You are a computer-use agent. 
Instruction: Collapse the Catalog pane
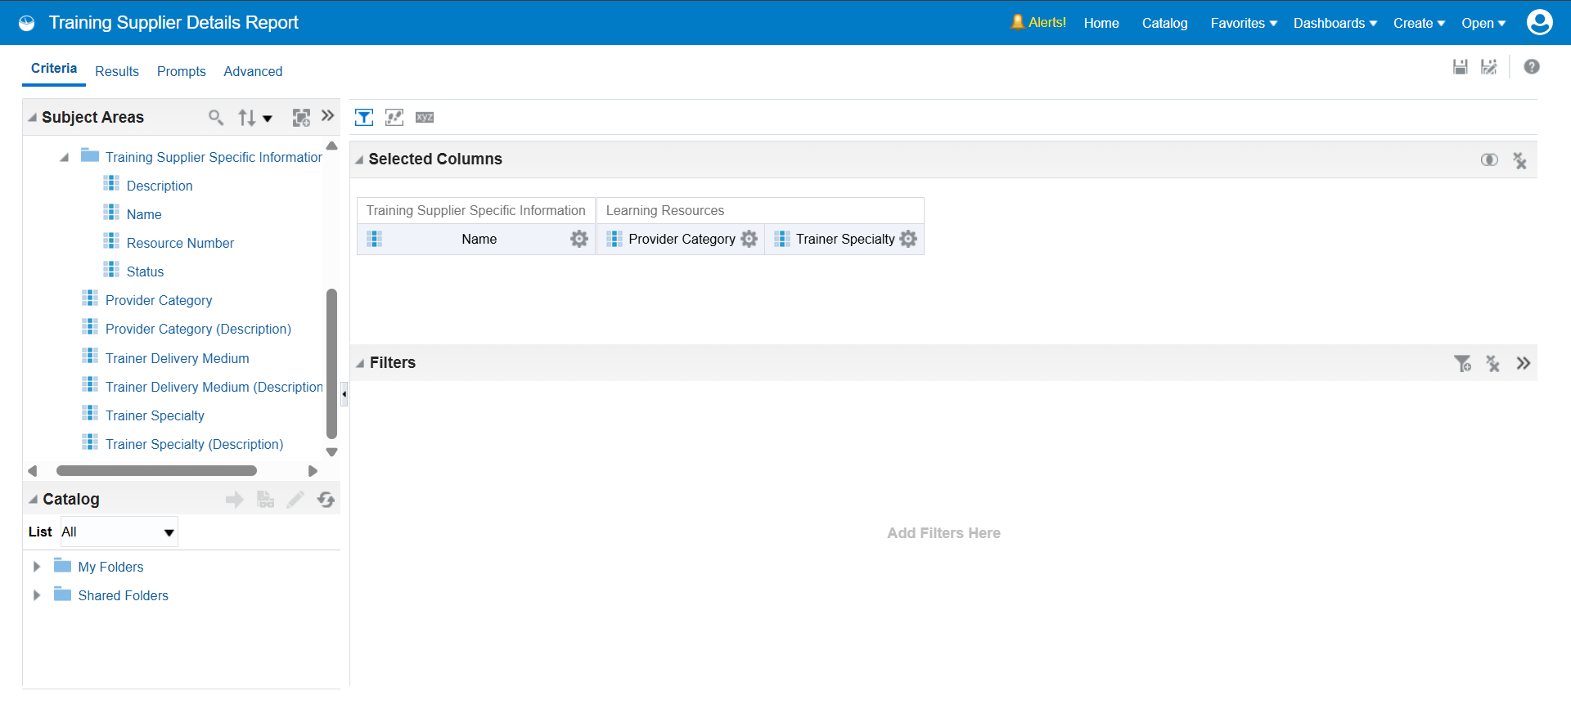33,500
